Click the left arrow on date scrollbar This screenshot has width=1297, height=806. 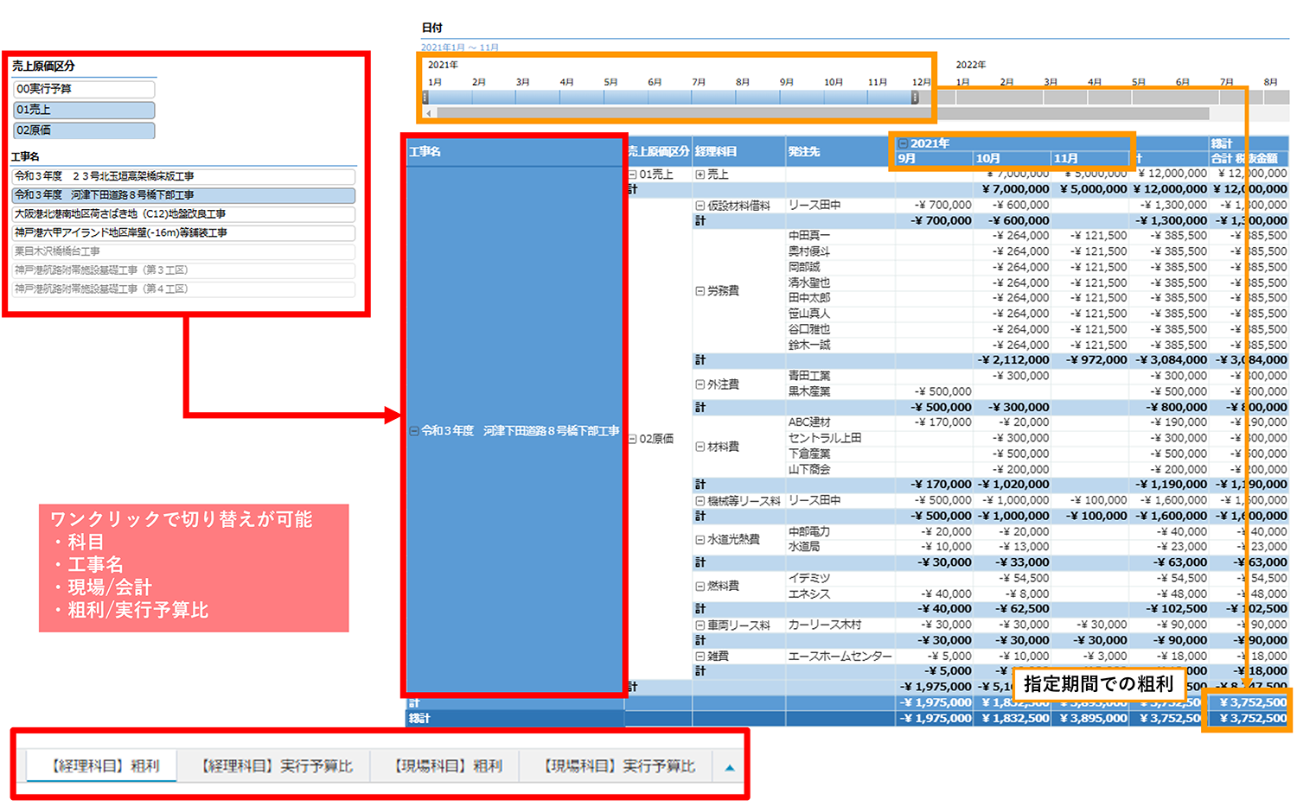(430, 113)
